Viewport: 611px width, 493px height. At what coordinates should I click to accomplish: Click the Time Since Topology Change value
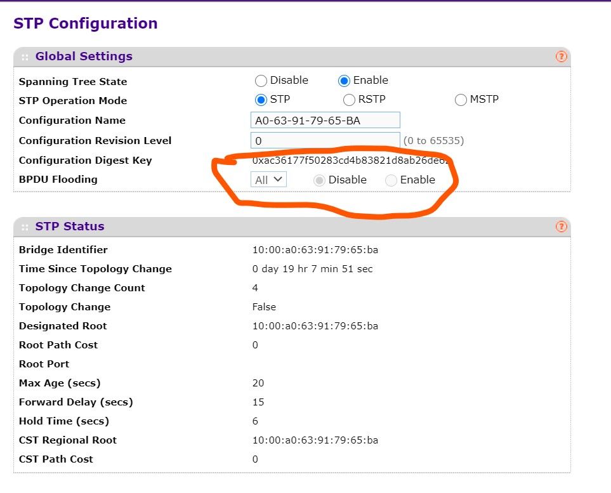coord(312,269)
